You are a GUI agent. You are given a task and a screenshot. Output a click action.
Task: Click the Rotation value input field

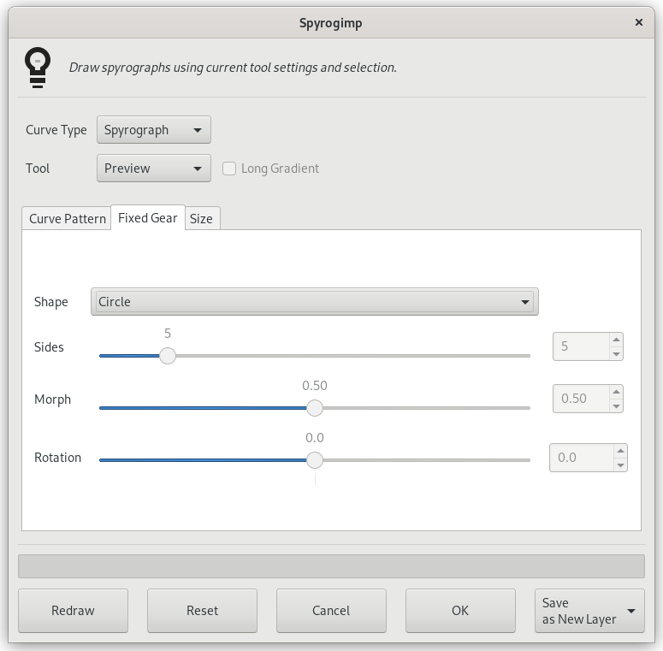pos(582,458)
